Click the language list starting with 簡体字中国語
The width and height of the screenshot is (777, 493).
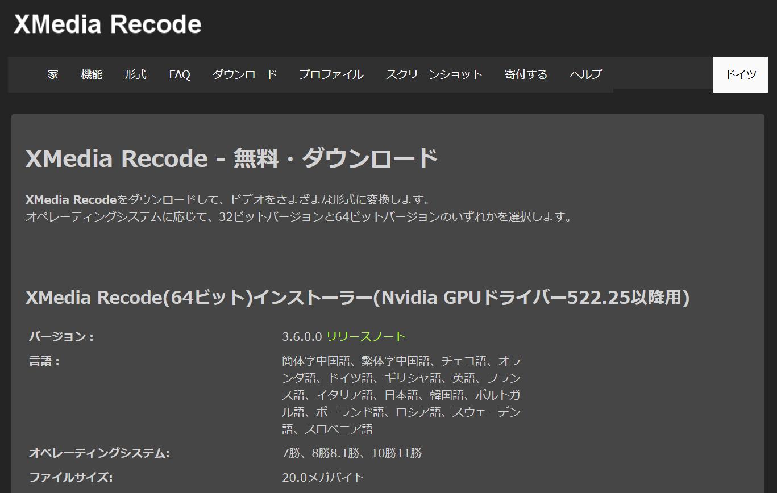[401, 395]
